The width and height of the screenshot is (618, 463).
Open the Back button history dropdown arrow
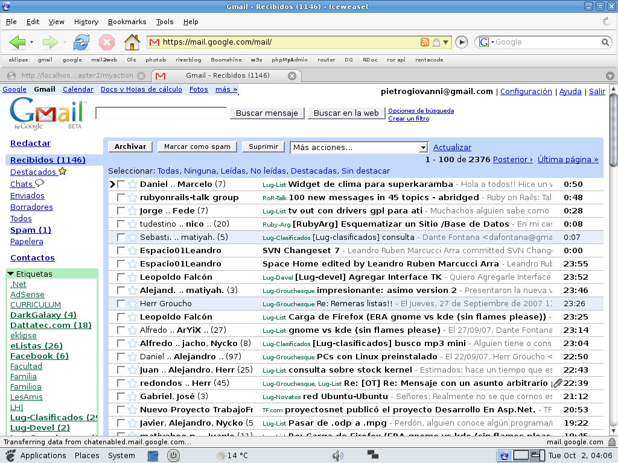click(x=32, y=42)
